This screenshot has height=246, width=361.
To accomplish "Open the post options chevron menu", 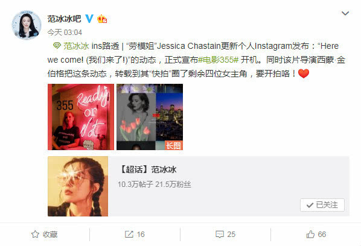I will coord(345,13).
